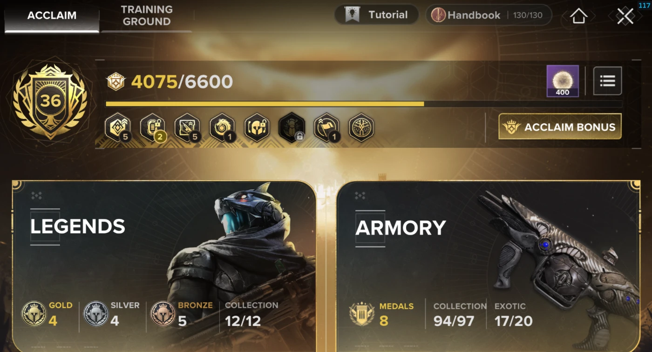Open the flag perk icon
The height and width of the screenshot is (352, 652).
[x=326, y=127]
